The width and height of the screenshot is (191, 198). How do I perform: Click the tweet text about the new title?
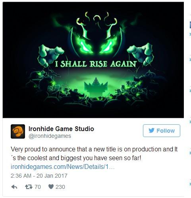(94, 153)
